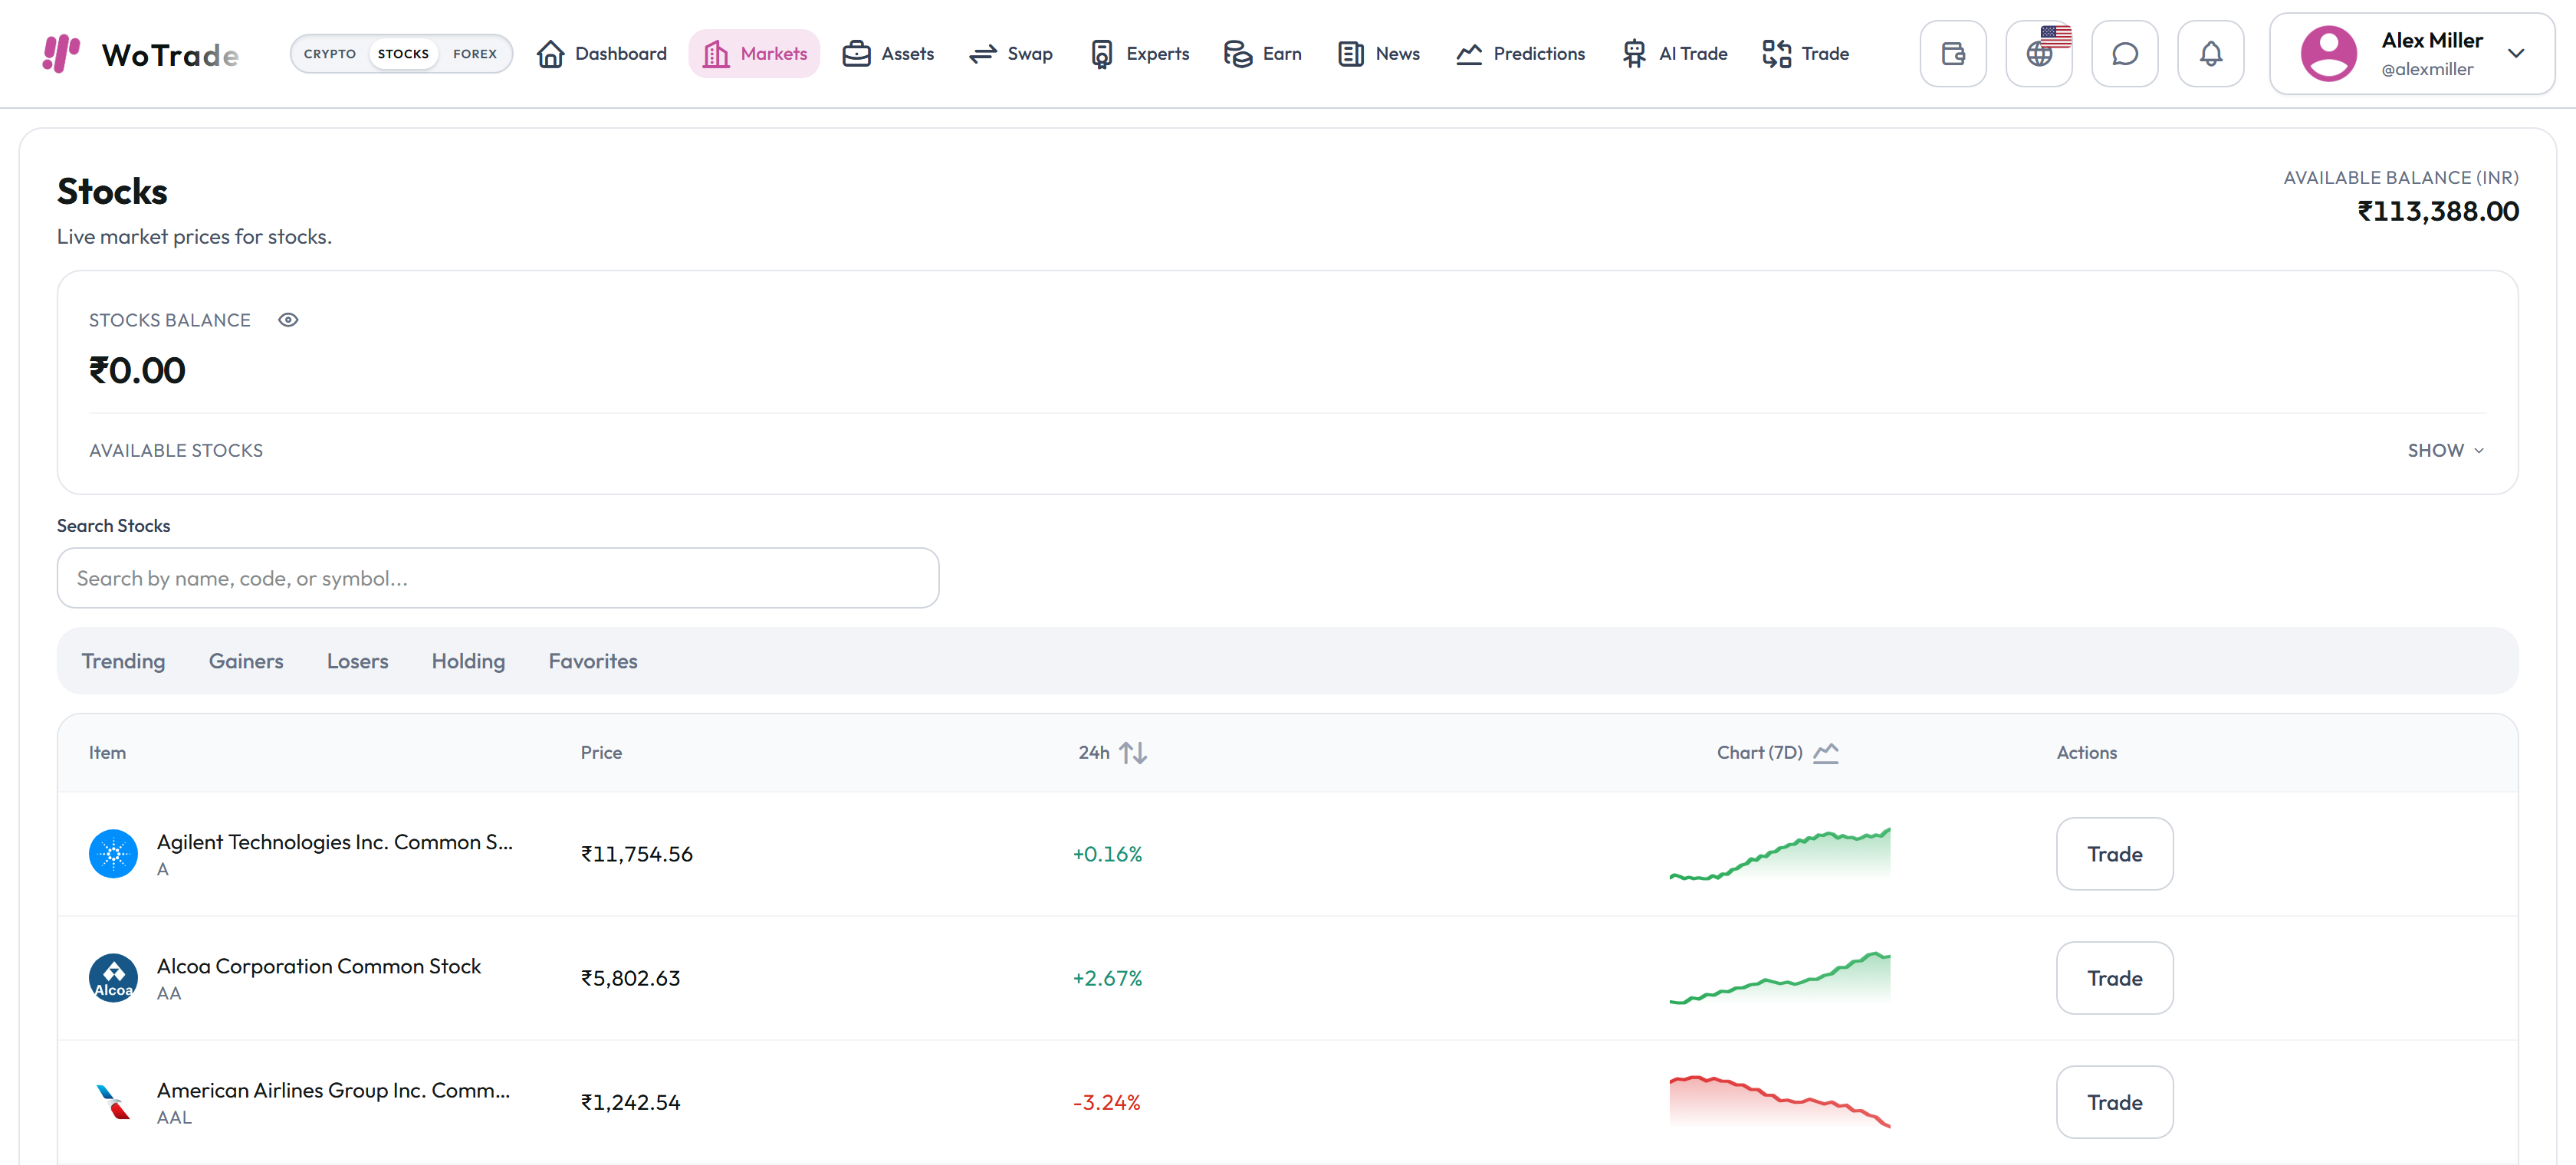Click the American Airlines 7D chart
This screenshot has height=1165, width=2576.
pyautogui.click(x=1780, y=1102)
